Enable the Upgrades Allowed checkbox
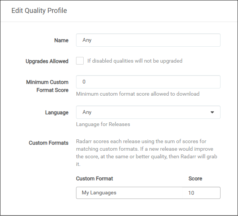This screenshot has width=238, height=216. tap(80, 61)
